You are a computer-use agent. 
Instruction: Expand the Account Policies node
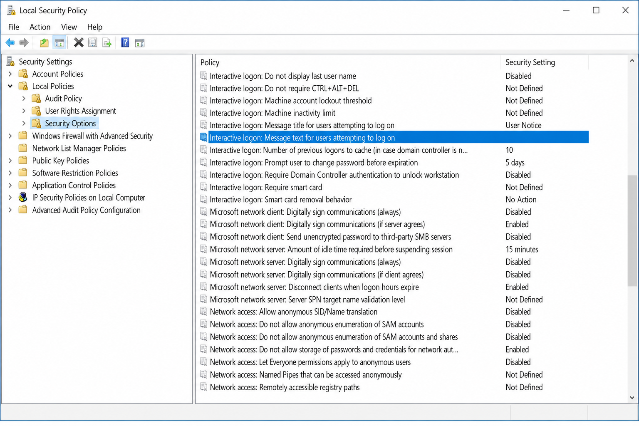[10, 74]
